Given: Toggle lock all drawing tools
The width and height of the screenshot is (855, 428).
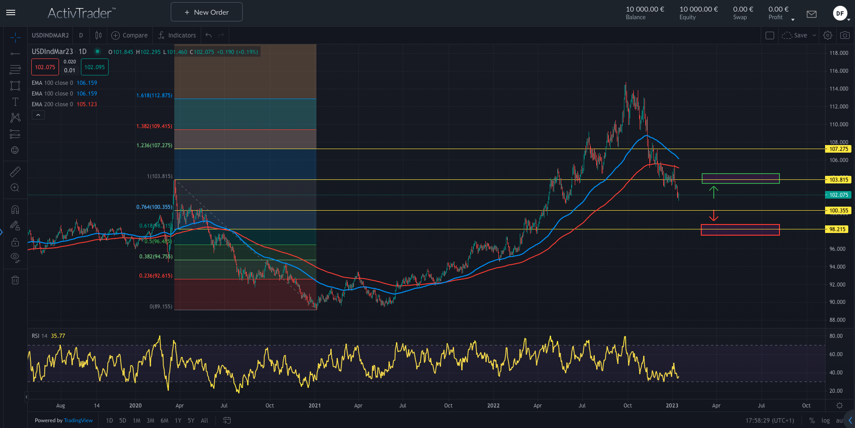Looking at the screenshot, I should click(15, 242).
